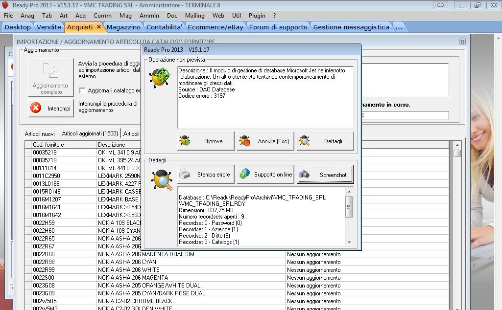The image size is (502, 310).
Task: Close the Acquisti tab with its X
Action: point(99,27)
